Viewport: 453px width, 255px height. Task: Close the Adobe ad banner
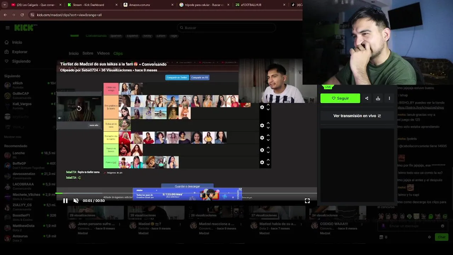(240, 189)
